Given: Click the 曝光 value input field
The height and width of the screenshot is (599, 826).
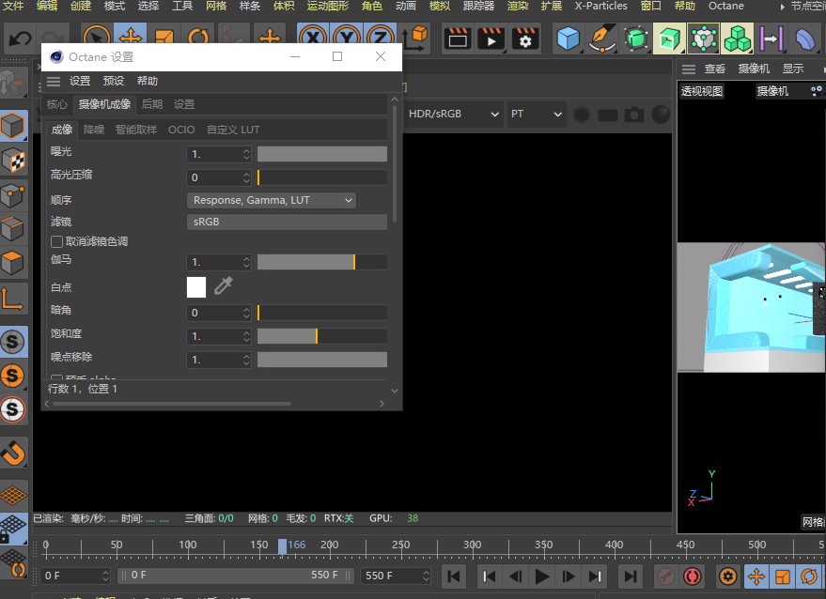Looking at the screenshot, I should pos(215,154).
